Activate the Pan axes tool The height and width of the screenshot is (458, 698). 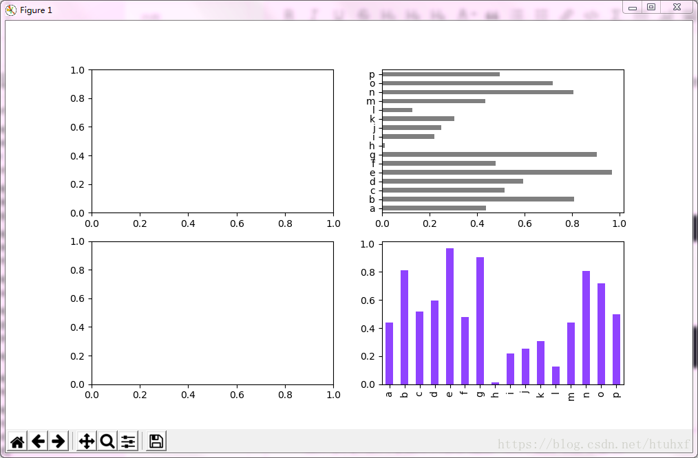86,441
